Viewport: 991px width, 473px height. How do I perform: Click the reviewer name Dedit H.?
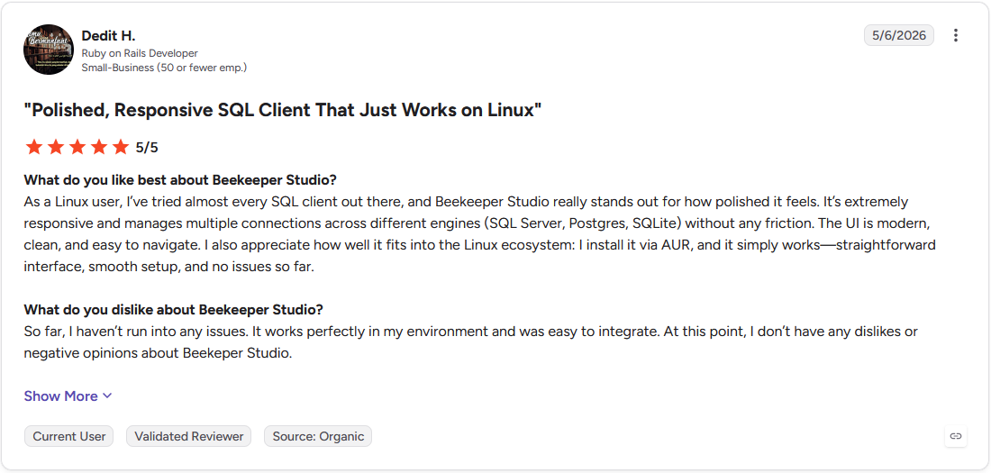tap(108, 35)
